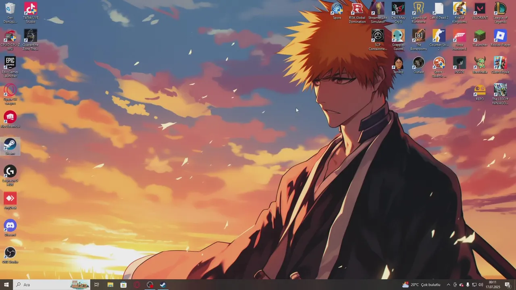Image resolution: width=516 pixels, height=290 pixels.
Task: Select the Left 4 Dead 2 shortcut
Action: click(x=439, y=11)
